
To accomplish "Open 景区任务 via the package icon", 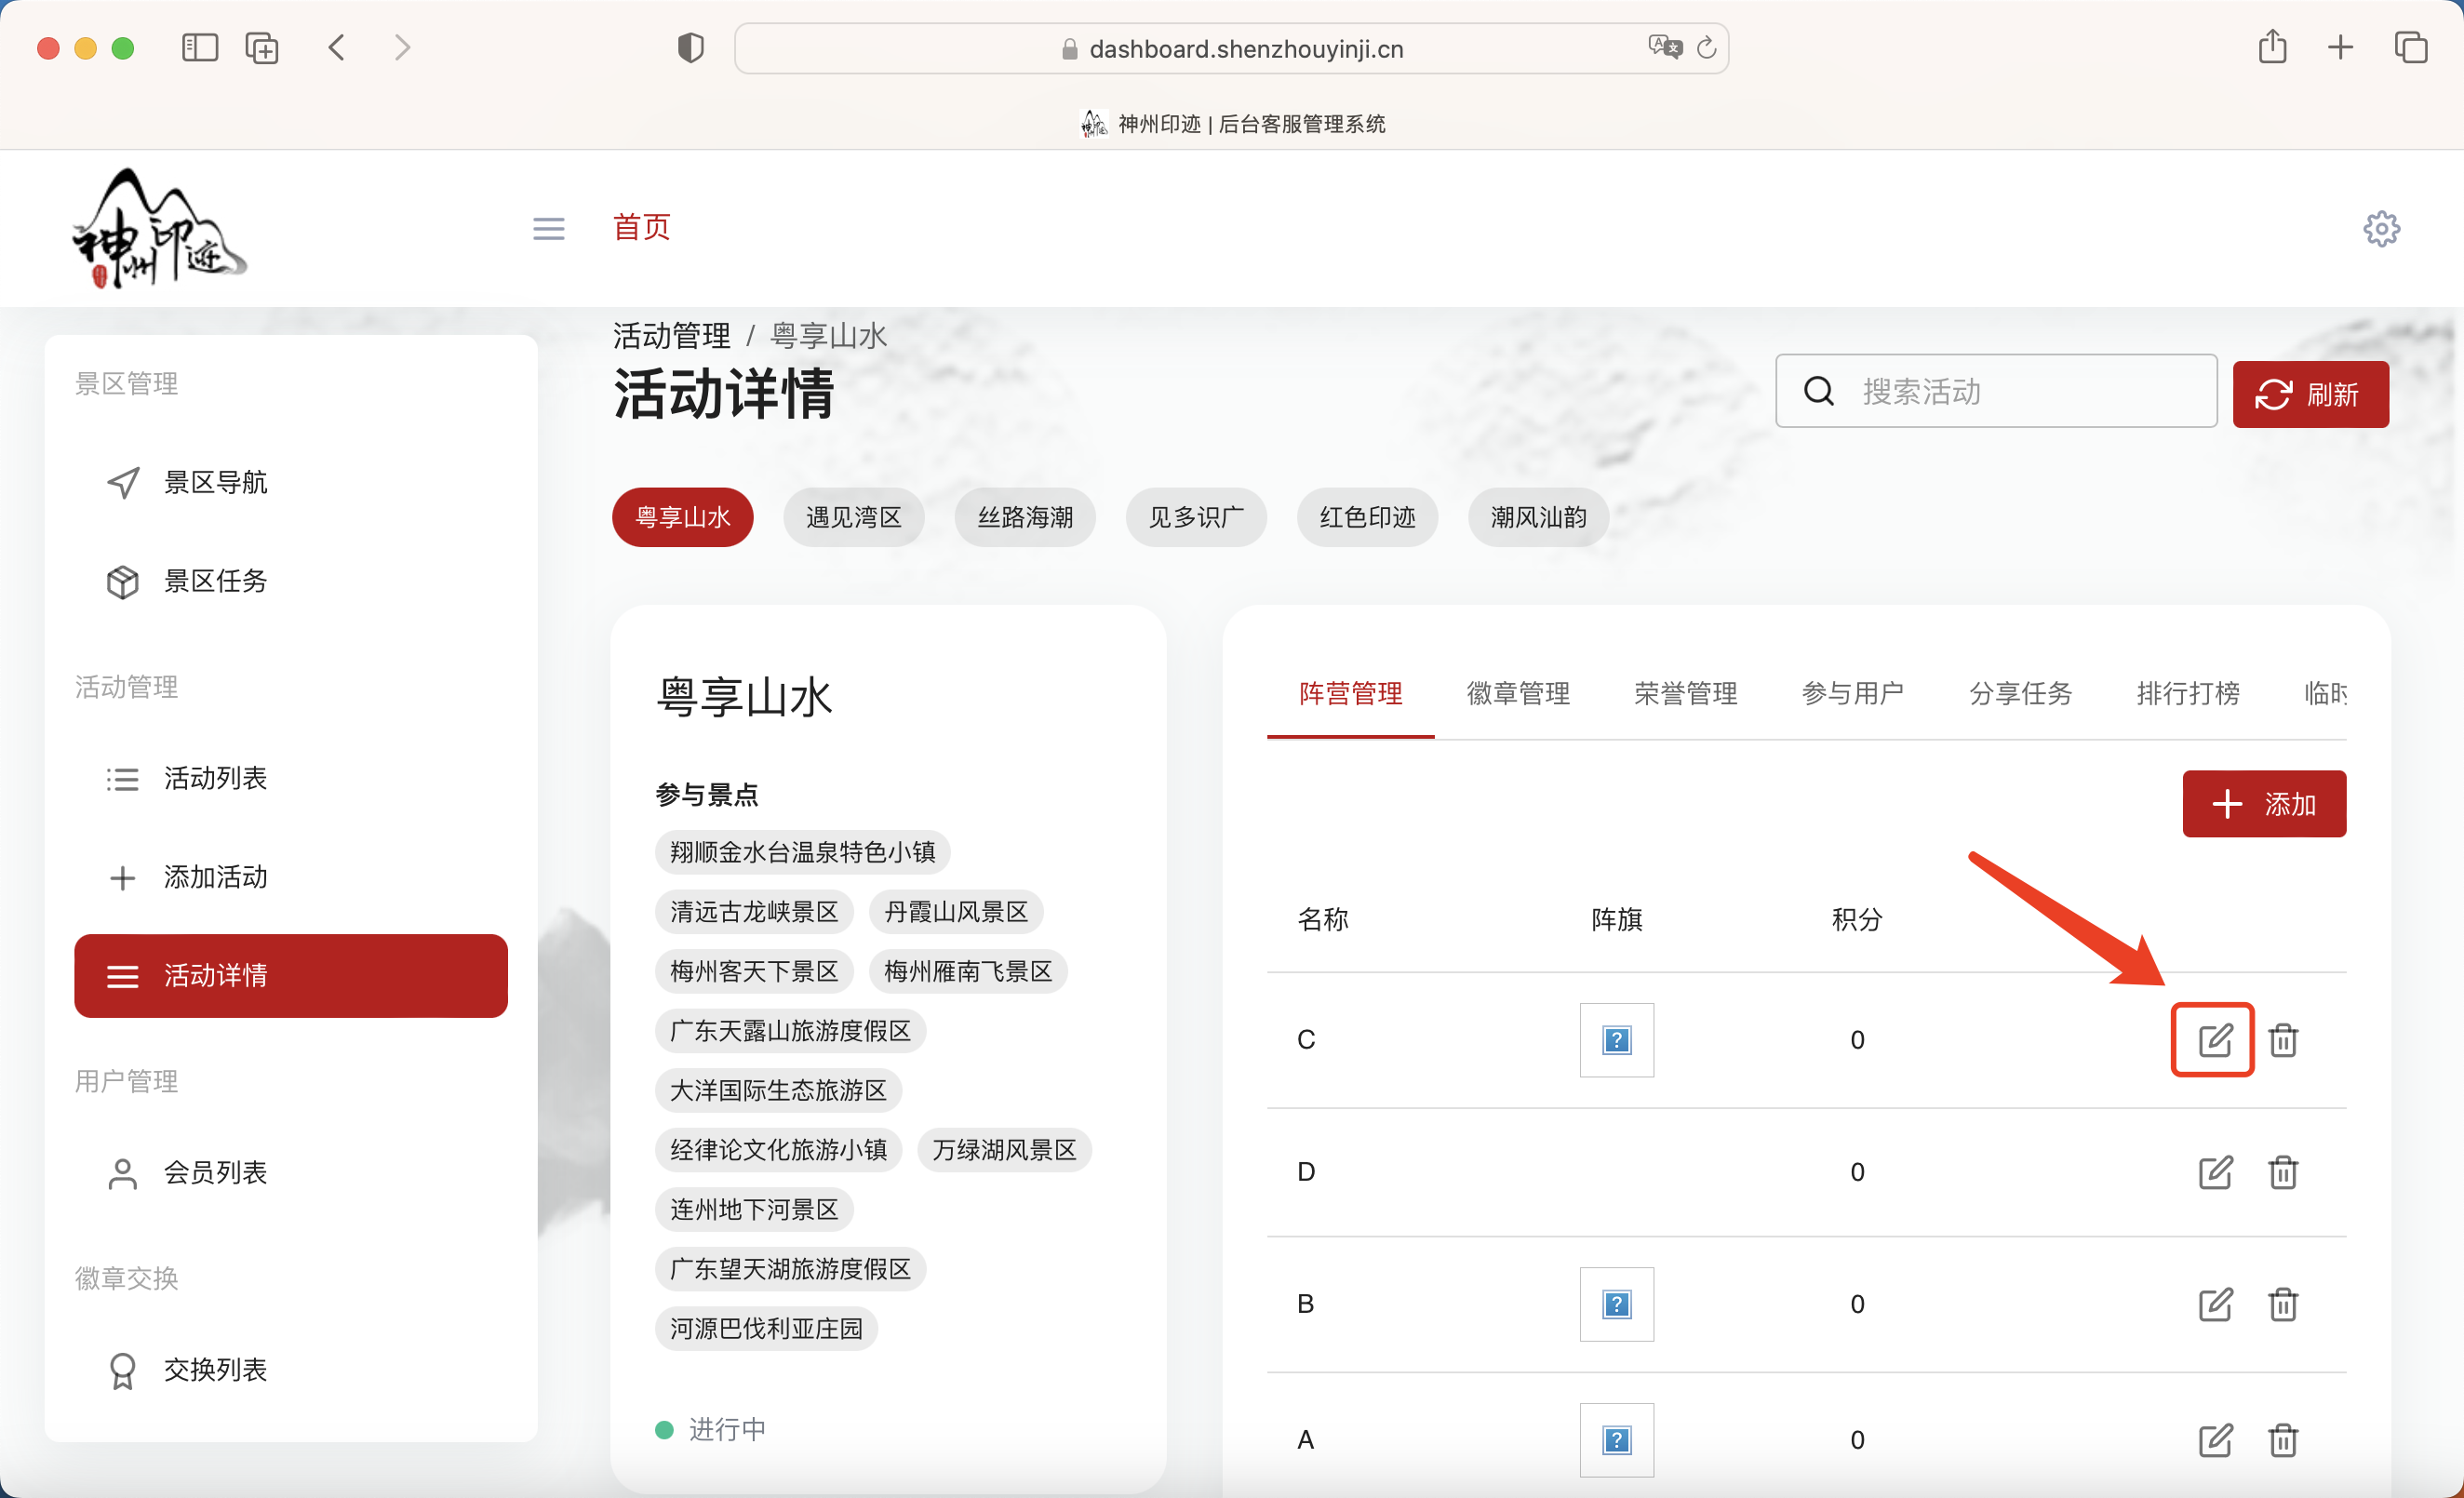I will 122,581.
